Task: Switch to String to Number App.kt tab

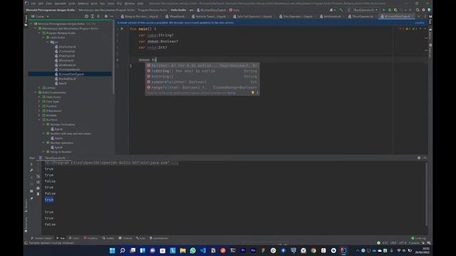Action: pyautogui.click(x=140, y=16)
